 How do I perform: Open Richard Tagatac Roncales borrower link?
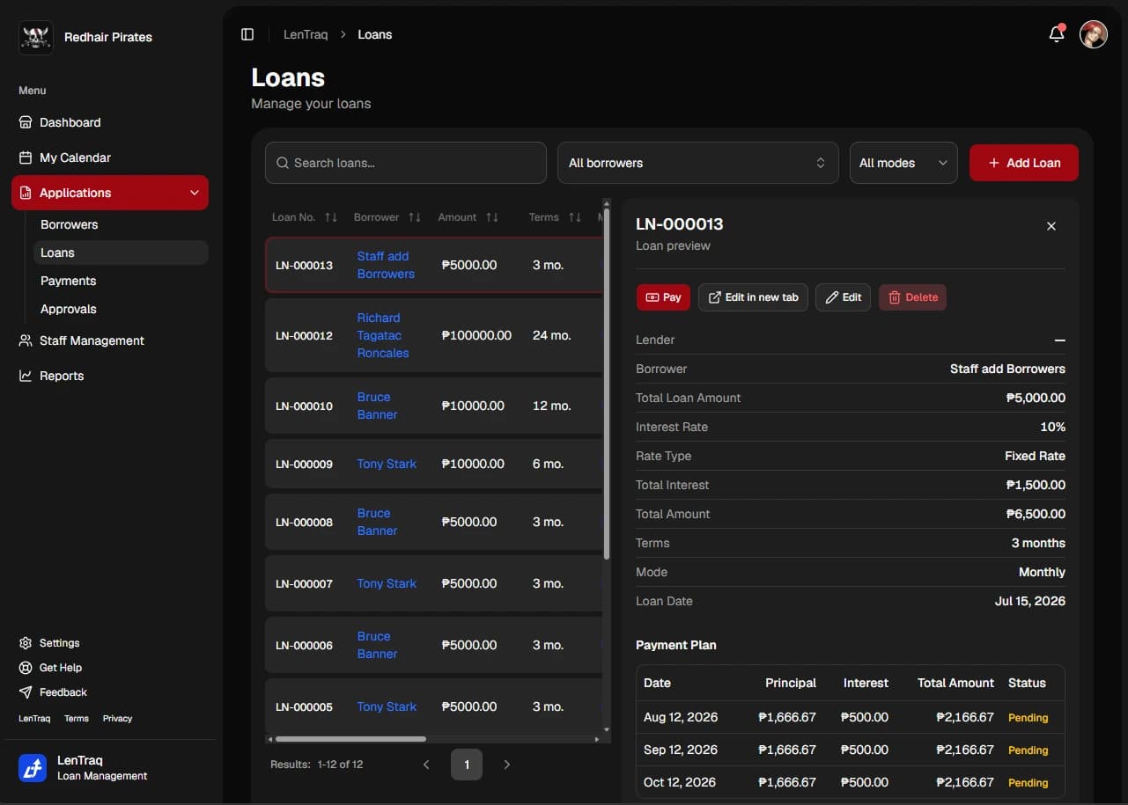tap(383, 335)
